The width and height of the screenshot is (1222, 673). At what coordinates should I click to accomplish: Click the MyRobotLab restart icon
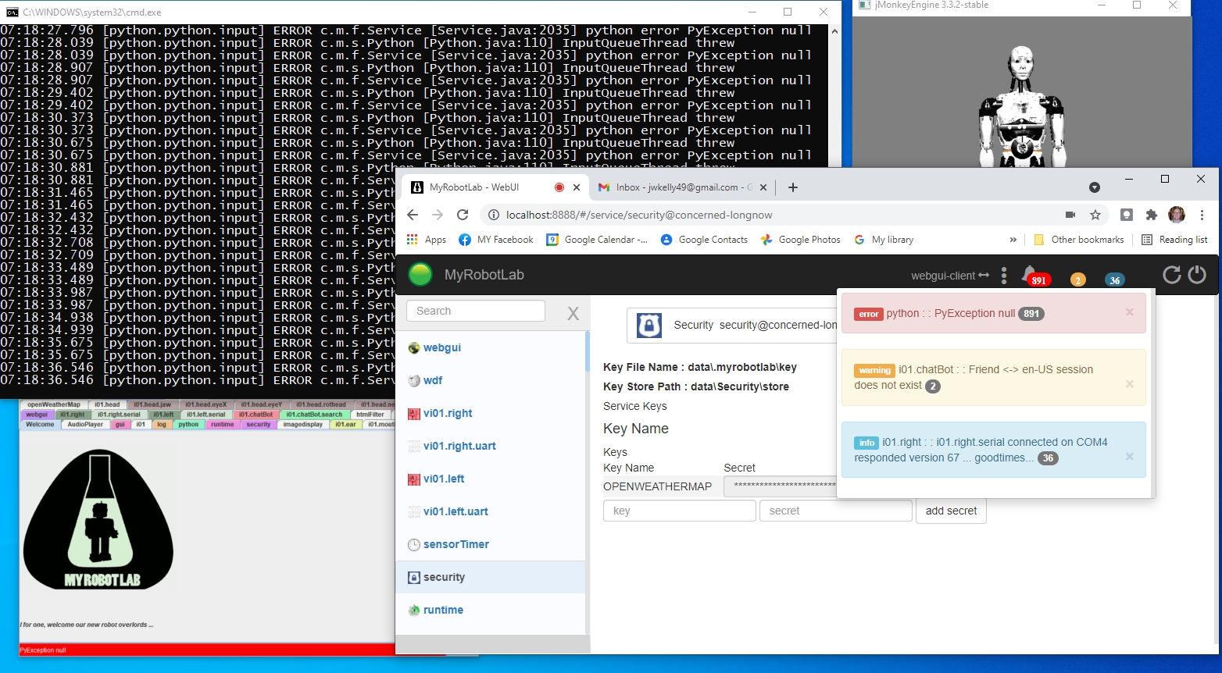click(1171, 275)
